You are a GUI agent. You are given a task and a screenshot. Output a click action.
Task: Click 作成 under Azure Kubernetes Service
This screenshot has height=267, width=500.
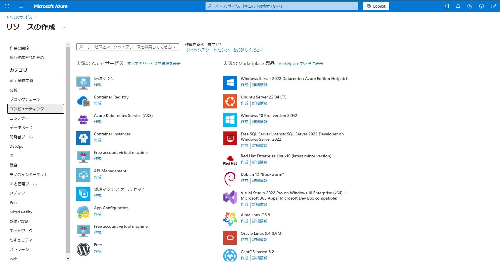pos(98,122)
